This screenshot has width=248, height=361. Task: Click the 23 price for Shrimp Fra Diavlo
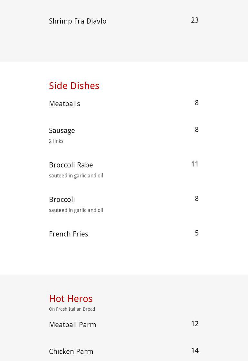195,20
